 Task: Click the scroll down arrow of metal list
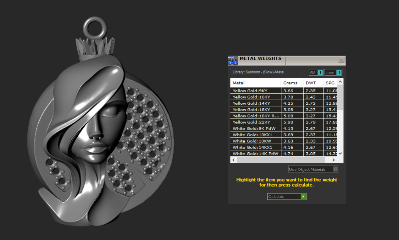point(340,153)
